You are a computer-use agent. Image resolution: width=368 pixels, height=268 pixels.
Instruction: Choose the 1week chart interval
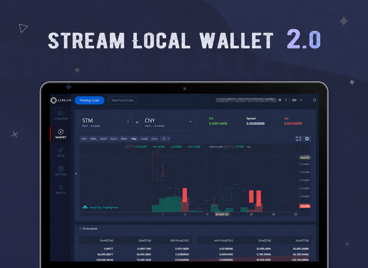click(x=144, y=139)
